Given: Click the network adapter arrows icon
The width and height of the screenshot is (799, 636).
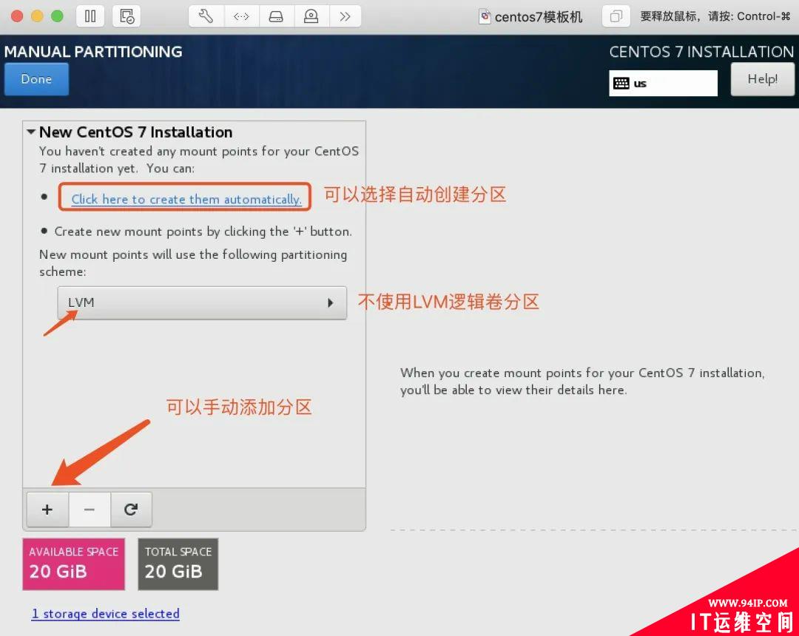Looking at the screenshot, I should tap(241, 16).
